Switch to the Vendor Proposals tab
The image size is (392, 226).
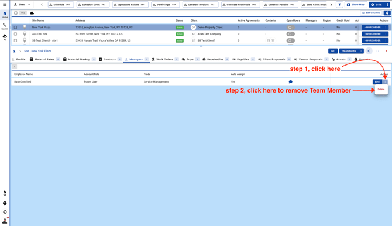click(x=311, y=59)
